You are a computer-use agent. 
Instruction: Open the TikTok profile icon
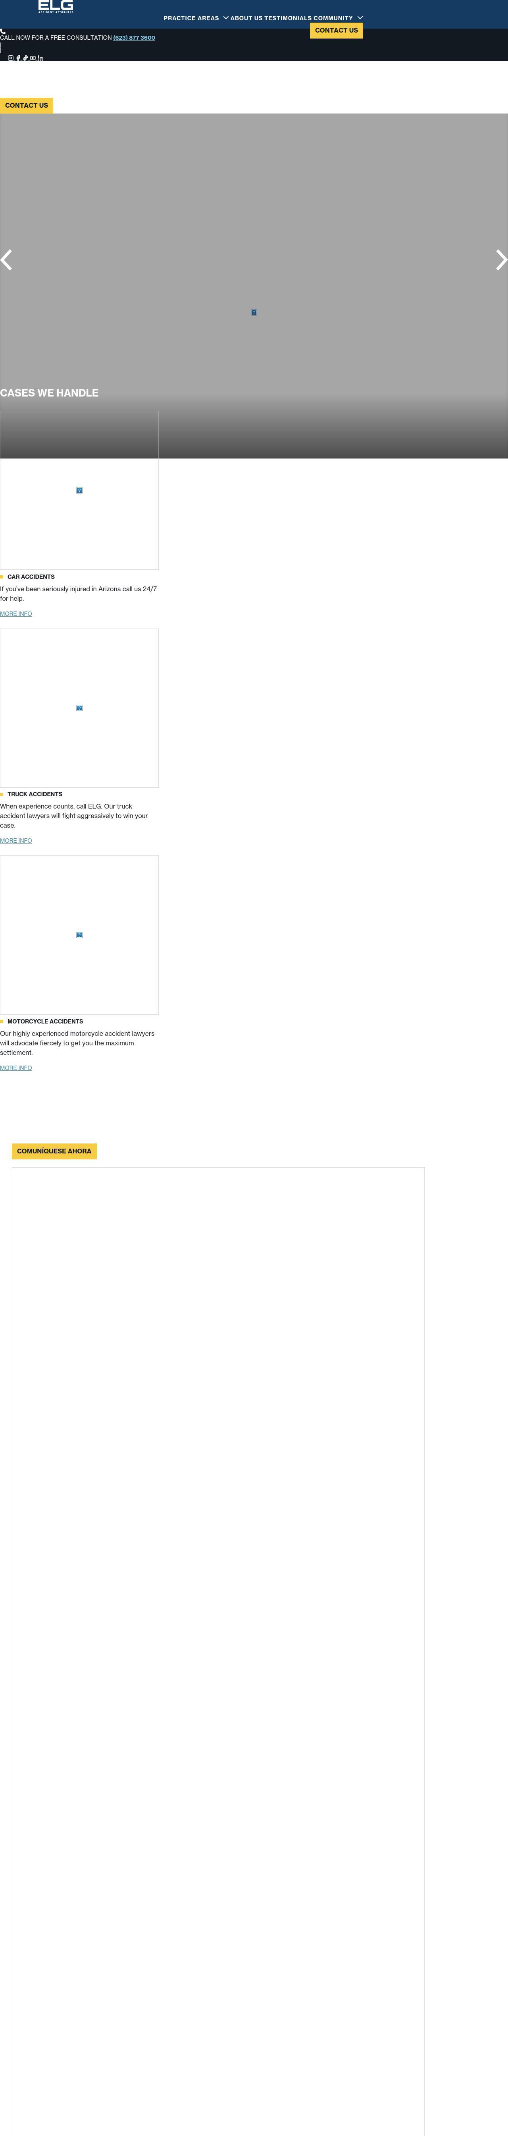coord(26,58)
